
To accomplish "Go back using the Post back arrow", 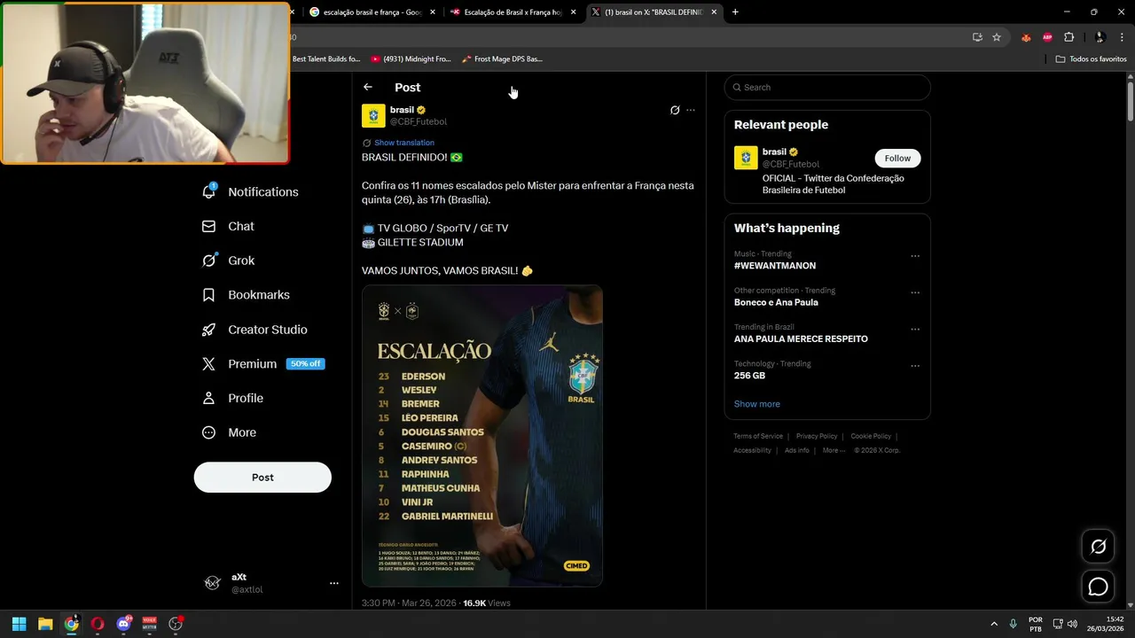I will pos(368,87).
